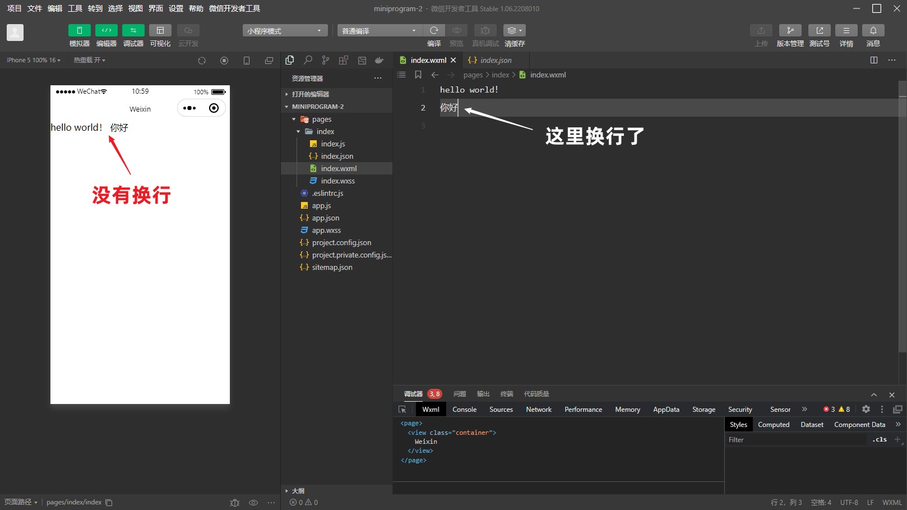Click the compile (编译) refresh icon
This screenshot has width=907, height=510.
click(x=434, y=30)
